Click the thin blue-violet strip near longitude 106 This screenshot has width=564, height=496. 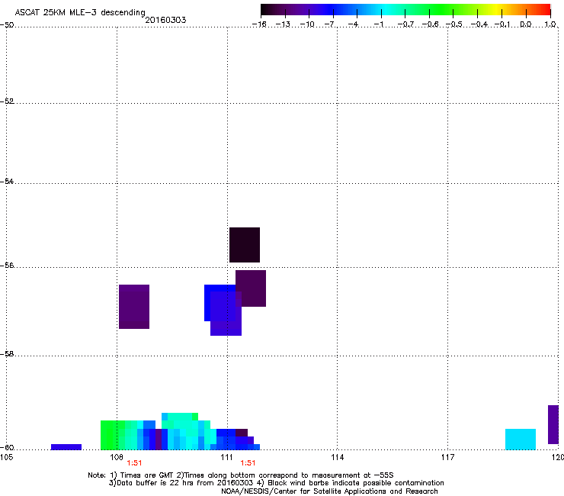66,447
